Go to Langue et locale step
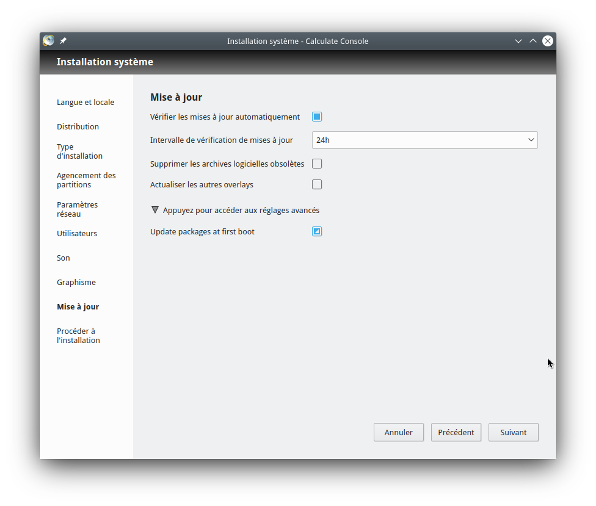The height and width of the screenshot is (506, 596). click(85, 102)
